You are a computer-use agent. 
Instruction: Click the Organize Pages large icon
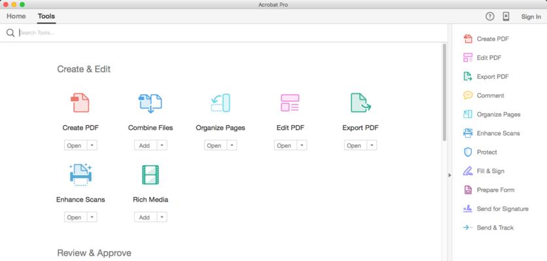pos(221,102)
